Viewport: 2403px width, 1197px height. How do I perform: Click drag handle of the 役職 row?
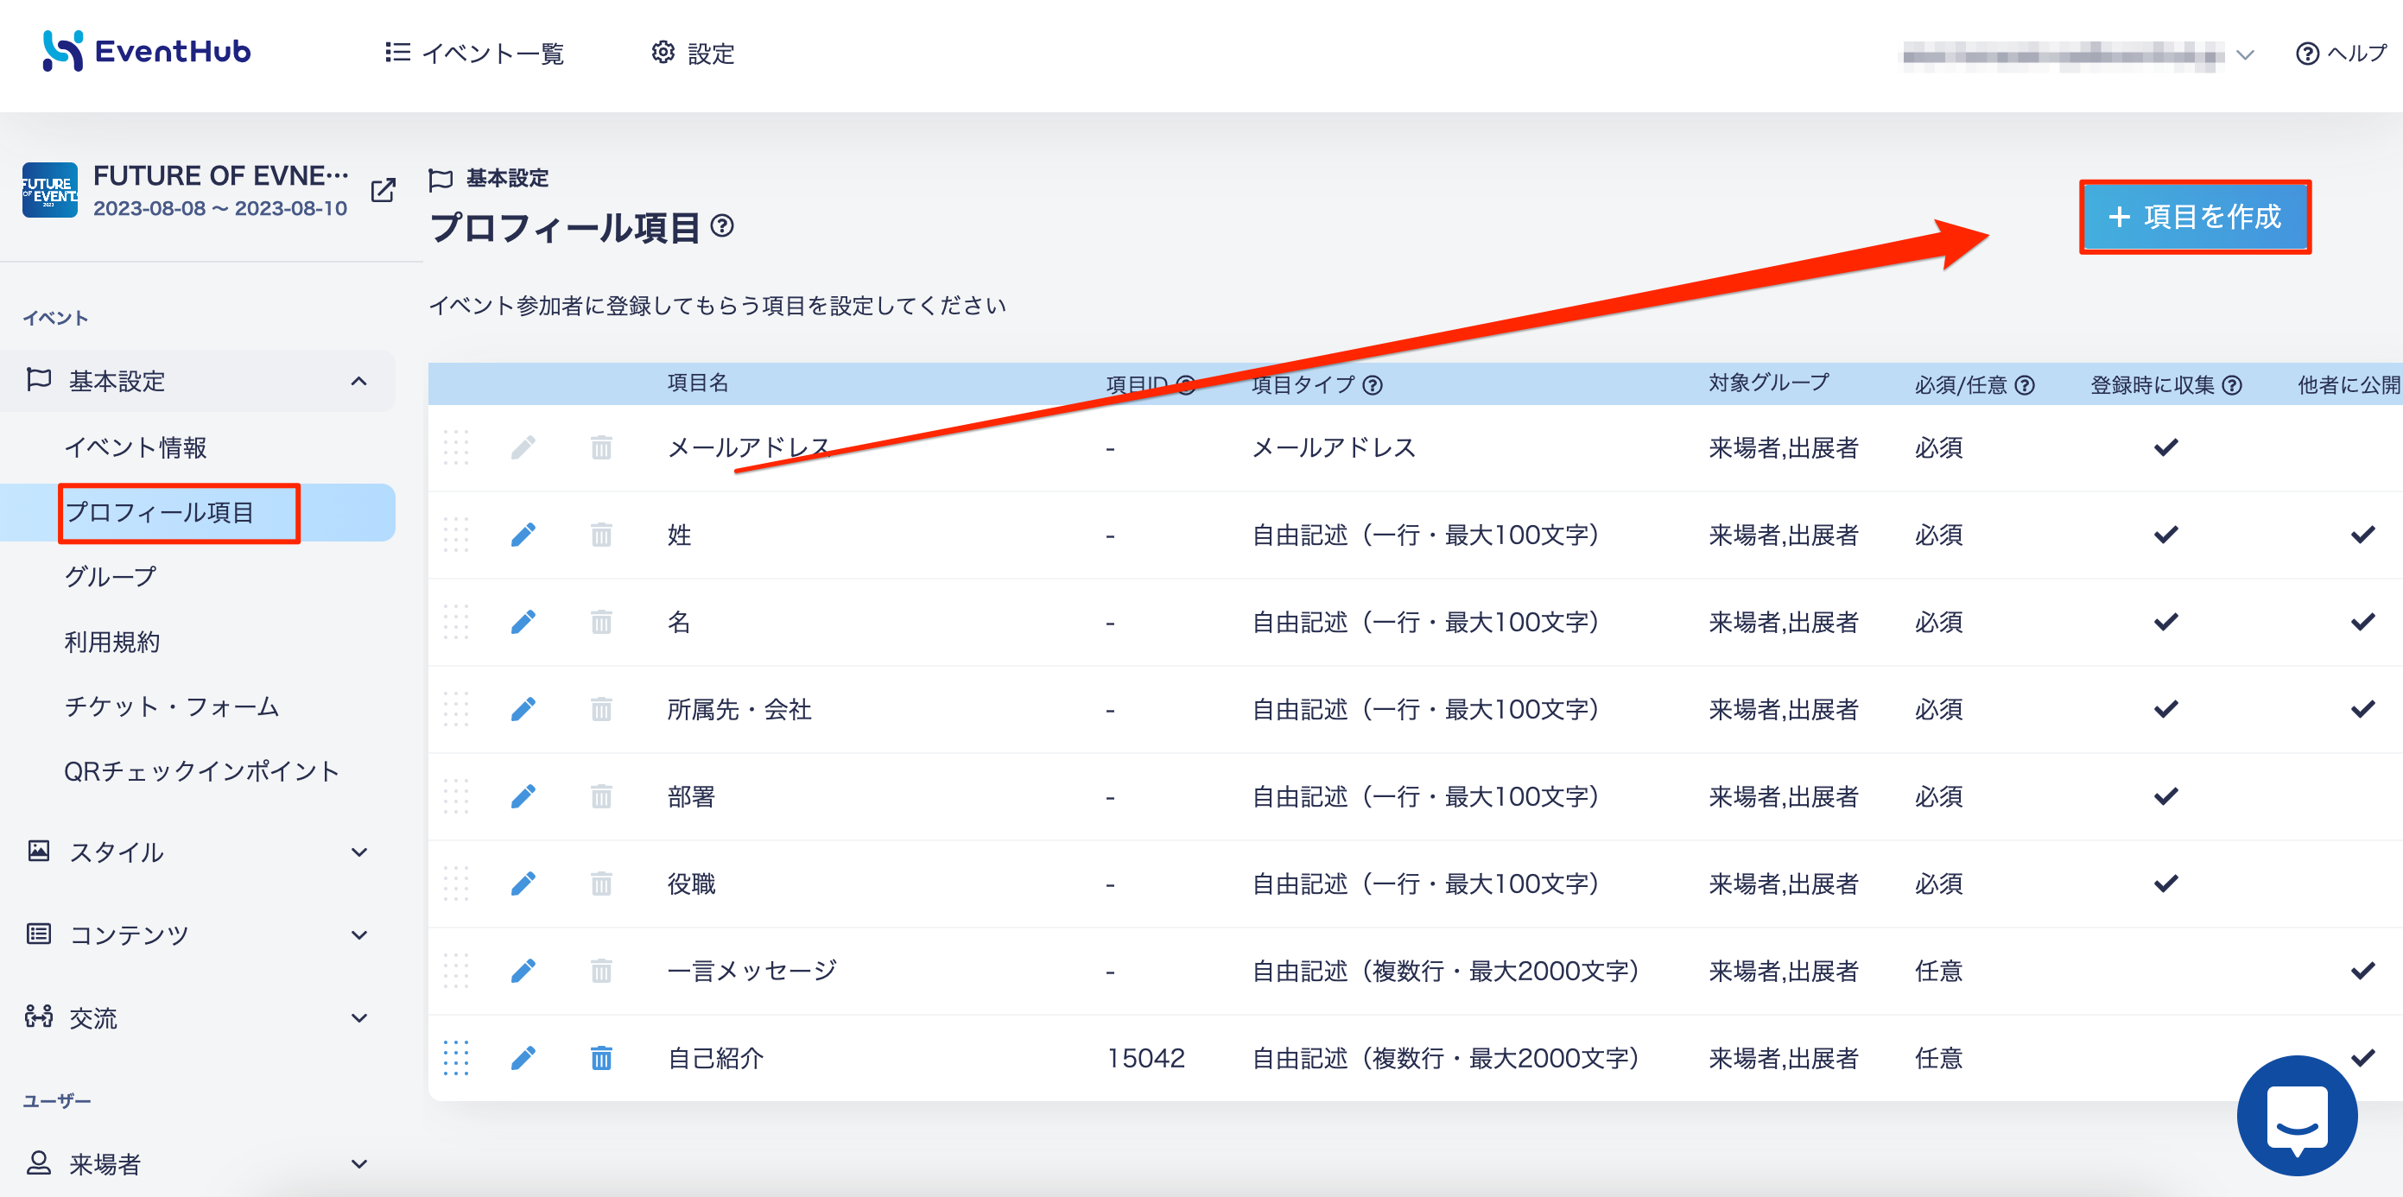(456, 883)
